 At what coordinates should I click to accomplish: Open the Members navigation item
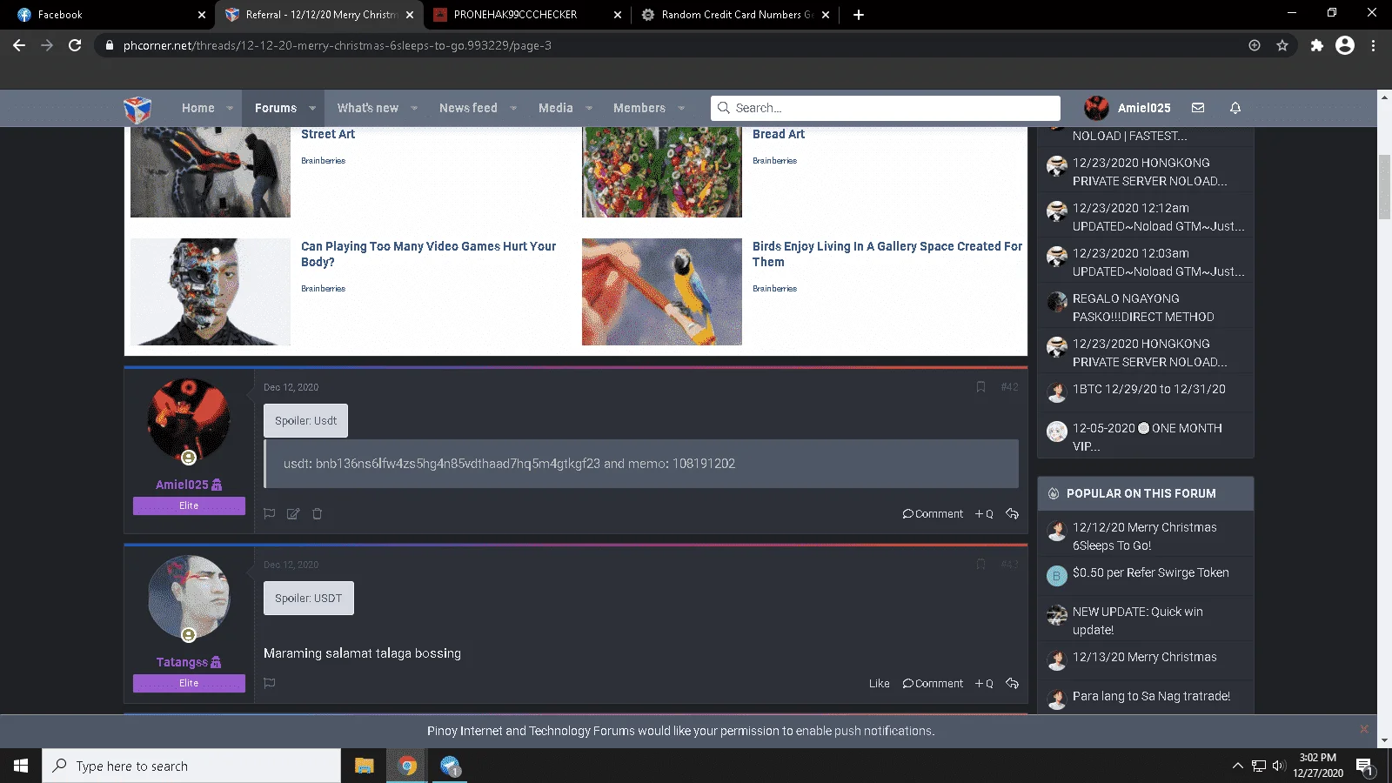[639, 108]
